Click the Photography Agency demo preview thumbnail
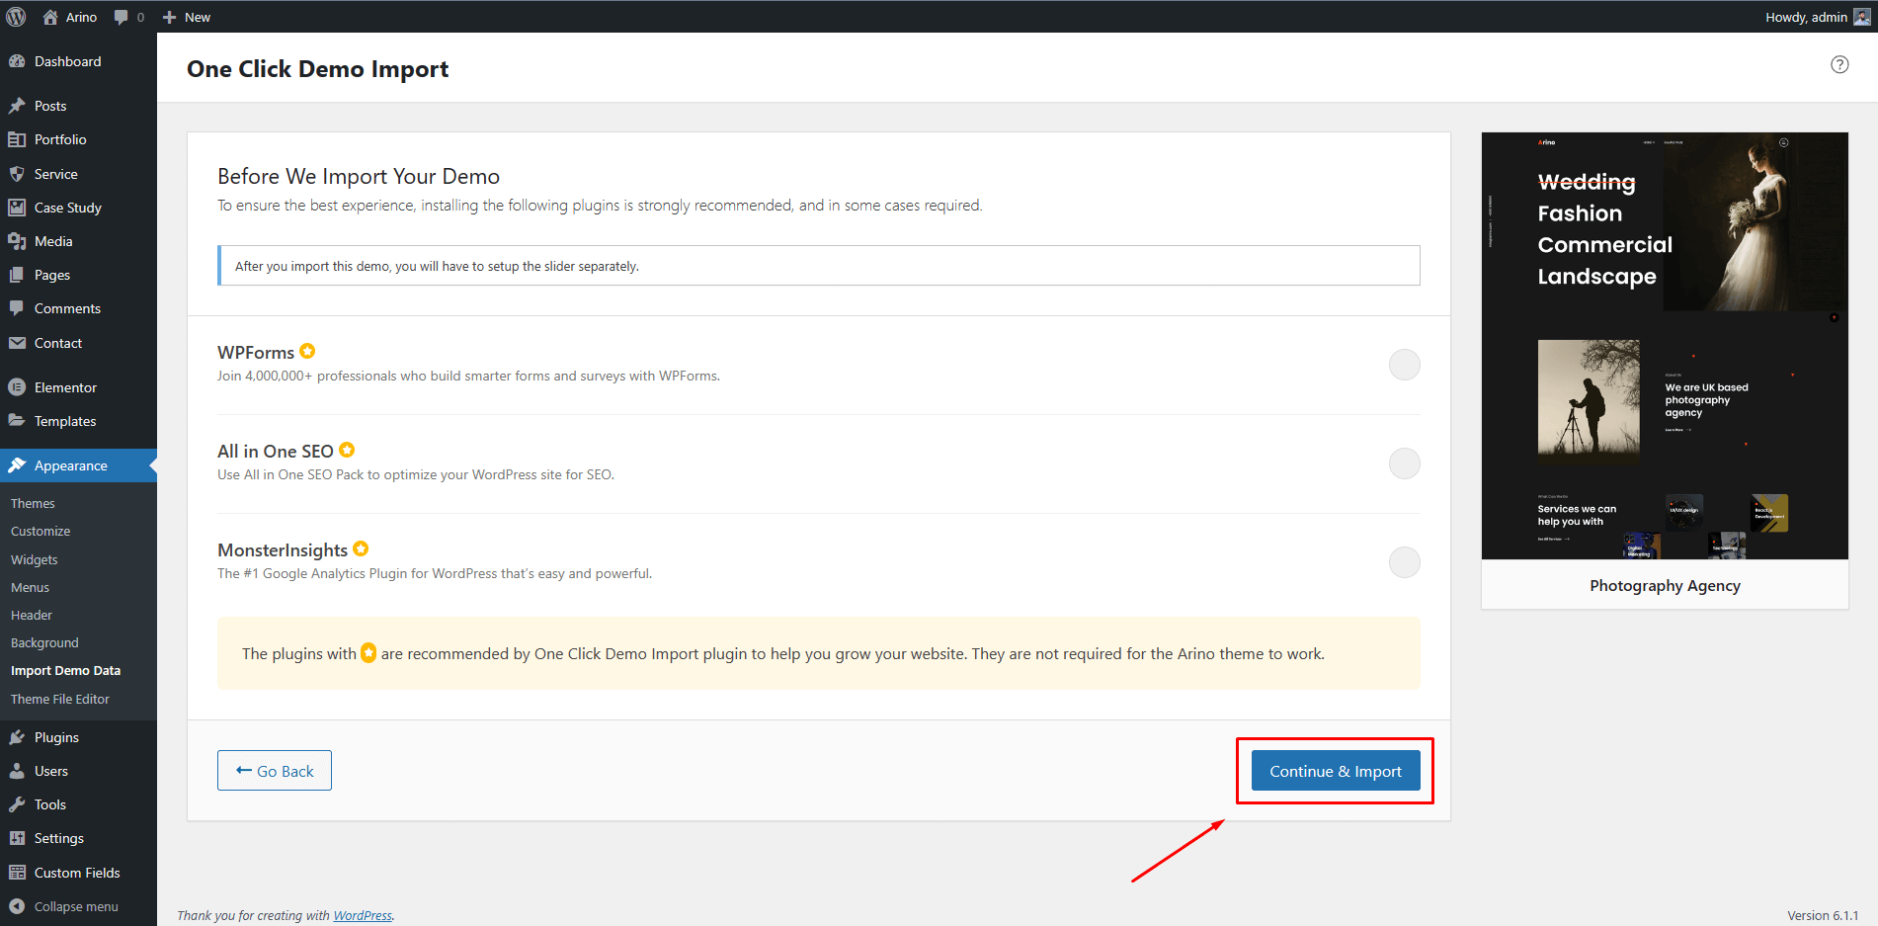Viewport: 1878px width, 926px height. 1665,346
